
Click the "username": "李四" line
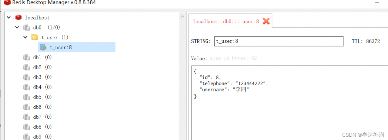pyautogui.click(x=225, y=90)
